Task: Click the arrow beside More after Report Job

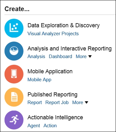Action: pos(87,102)
